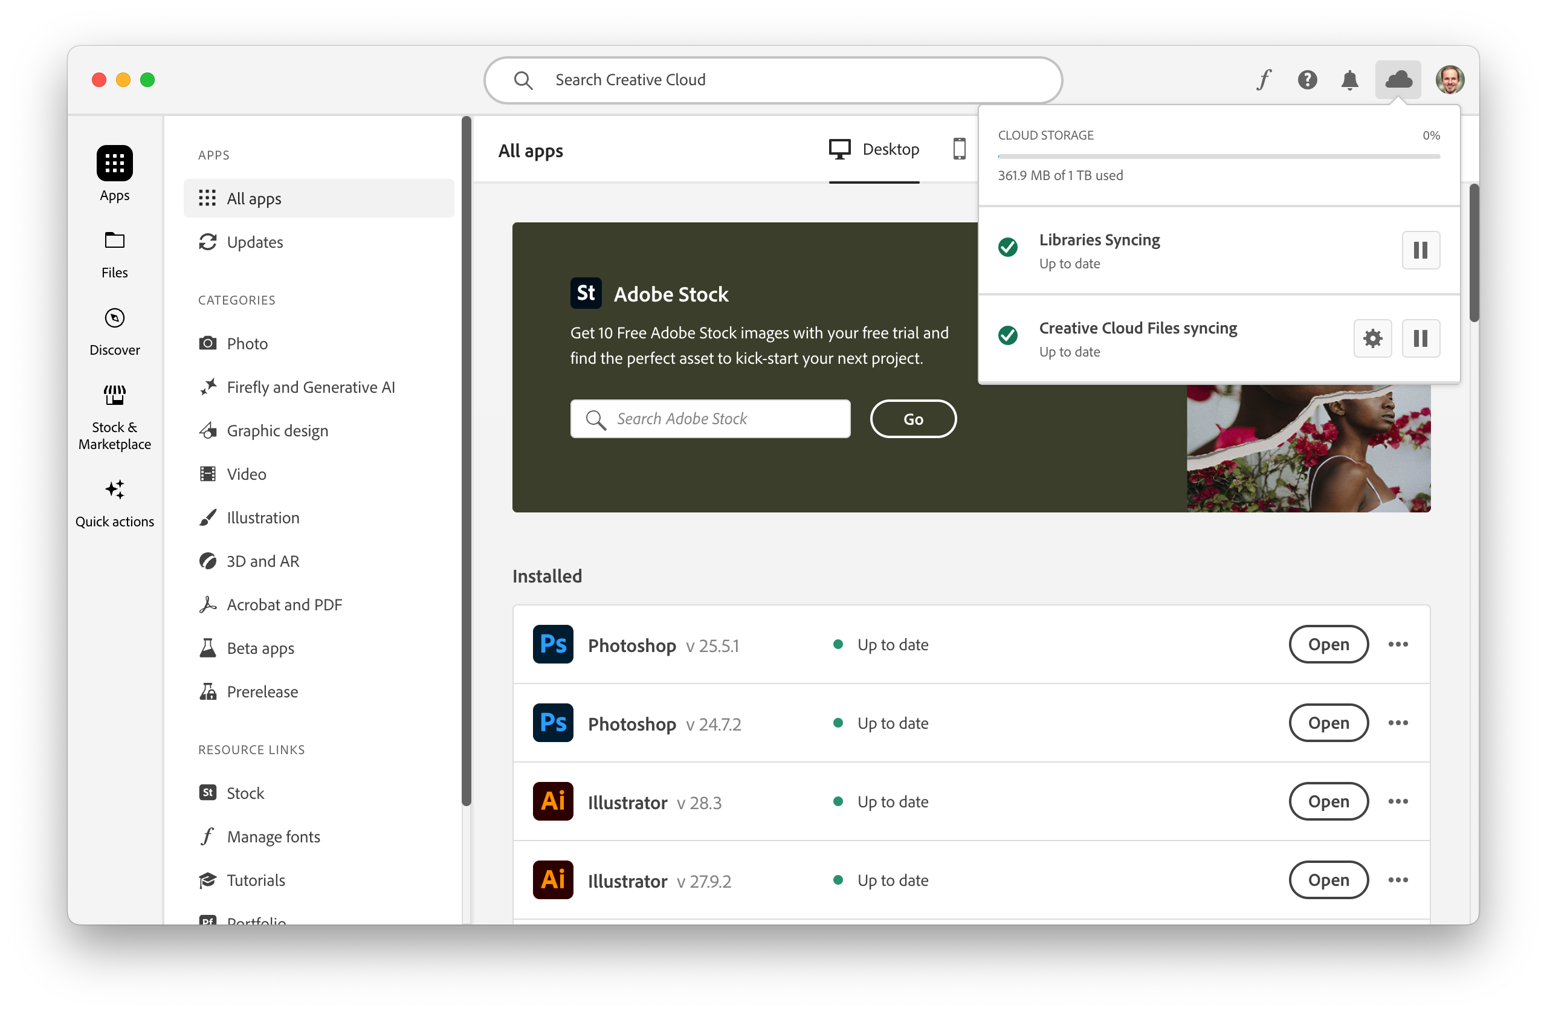Open more options for Photoshop v 25.5.1
The image size is (1547, 1014).
coord(1398,644)
